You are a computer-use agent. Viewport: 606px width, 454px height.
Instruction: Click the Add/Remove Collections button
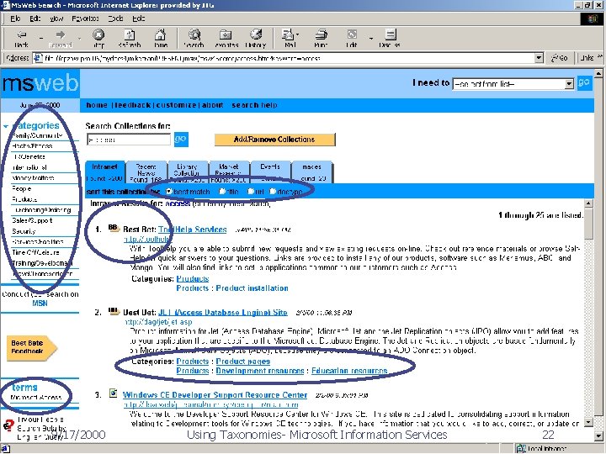coord(274,140)
